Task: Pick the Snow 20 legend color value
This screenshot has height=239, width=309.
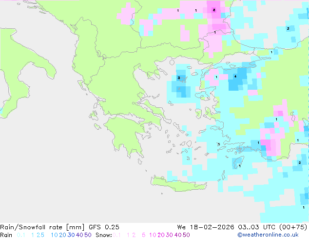Action: click(x=161, y=235)
